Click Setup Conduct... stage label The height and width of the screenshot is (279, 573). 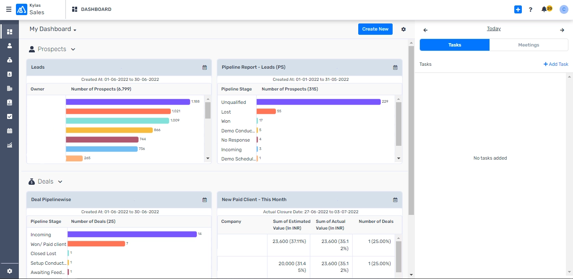[x=48, y=263]
